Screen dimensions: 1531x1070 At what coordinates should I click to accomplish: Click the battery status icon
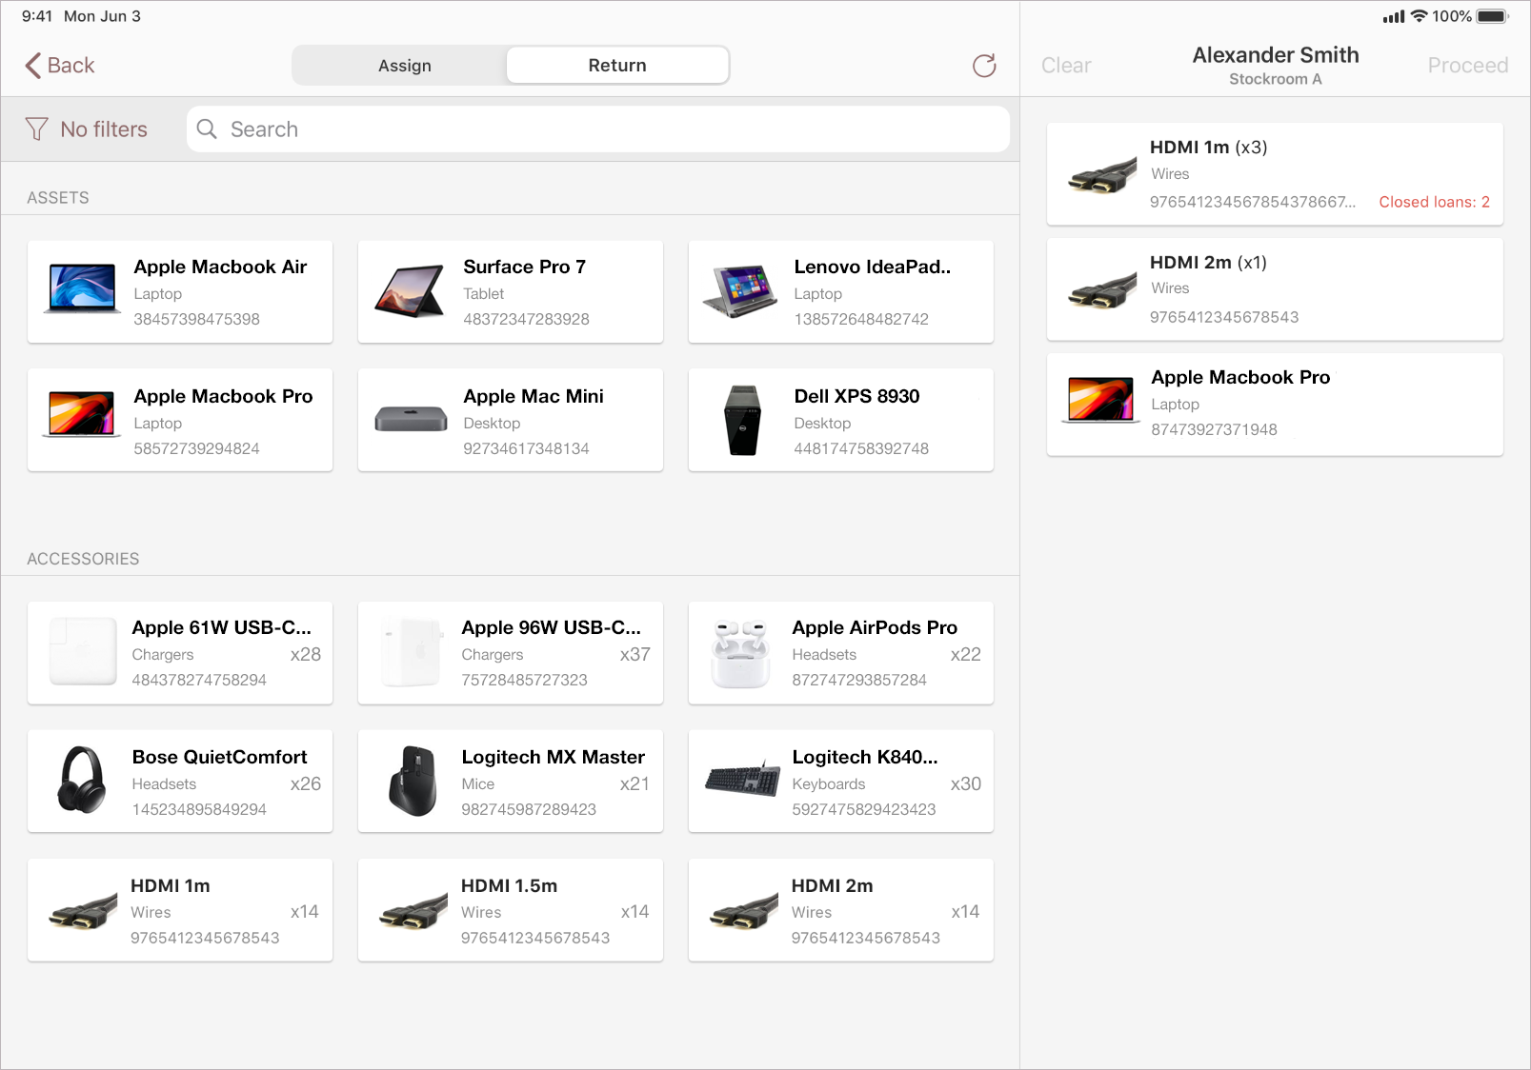click(1493, 16)
